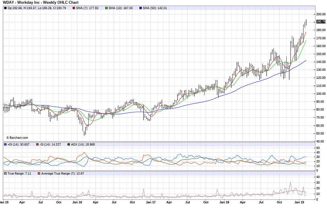Click the 'Jan 18' date axis label
Viewport: 327px width, 211px height.
(224, 202)
